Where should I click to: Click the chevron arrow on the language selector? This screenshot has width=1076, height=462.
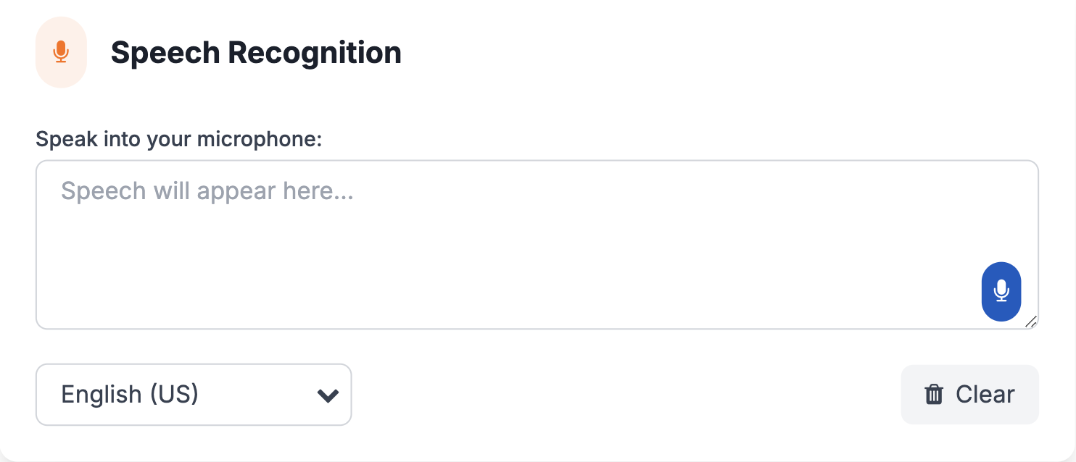tap(328, 395)
